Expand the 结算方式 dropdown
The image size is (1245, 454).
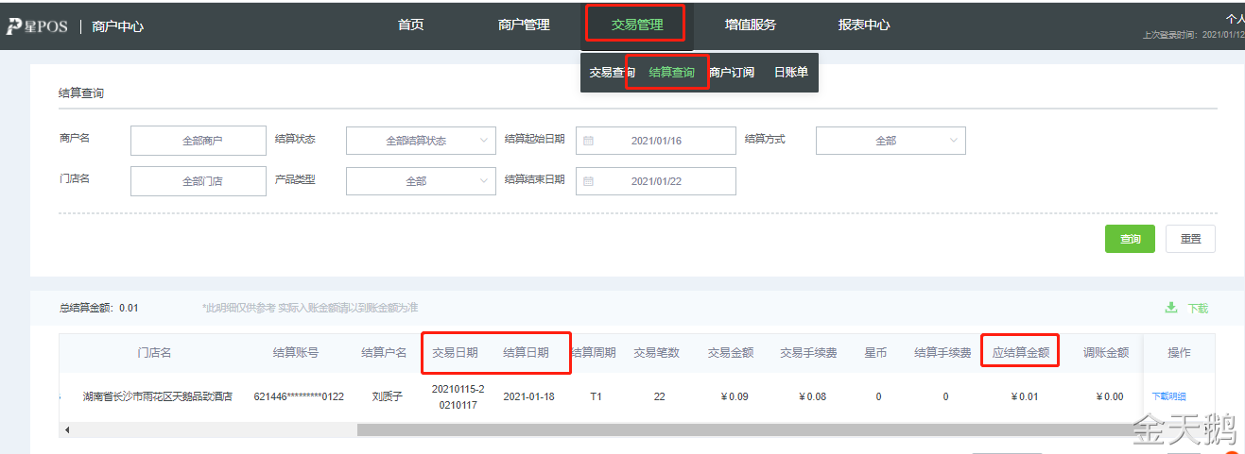tap(891, 141)
